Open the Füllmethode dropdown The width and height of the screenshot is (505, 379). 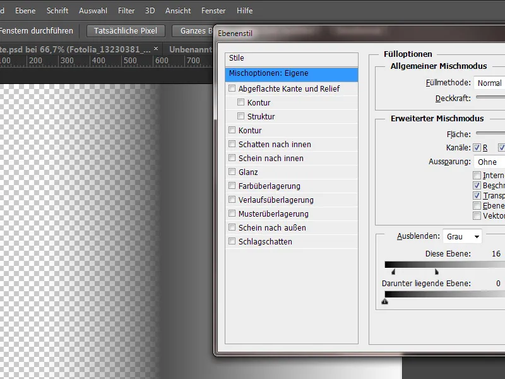(489, 83)
